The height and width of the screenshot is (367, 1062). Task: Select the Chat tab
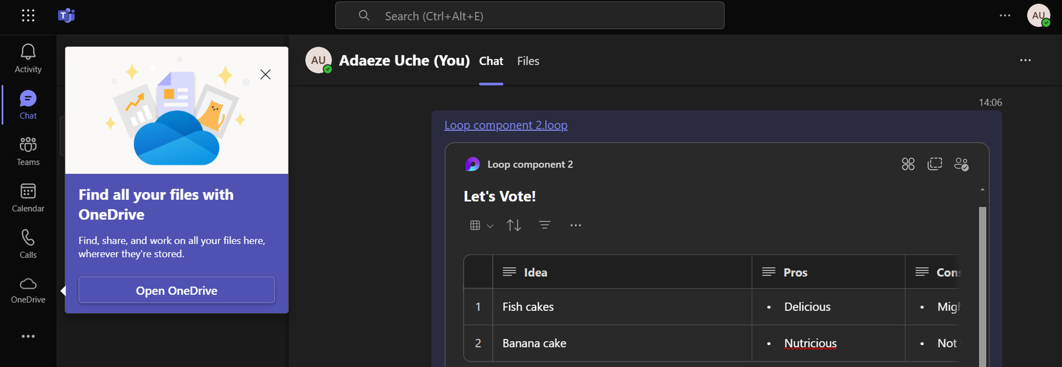pyautogui.click(x=490, y=61)
